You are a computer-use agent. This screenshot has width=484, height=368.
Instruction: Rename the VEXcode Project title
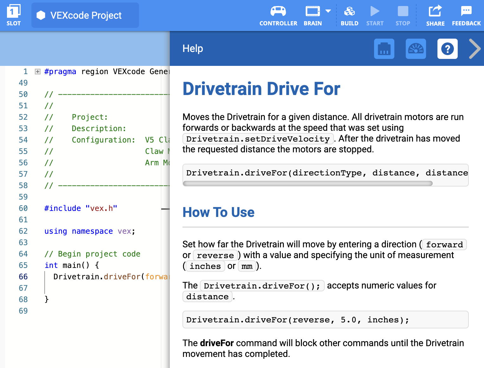[86, 15]
